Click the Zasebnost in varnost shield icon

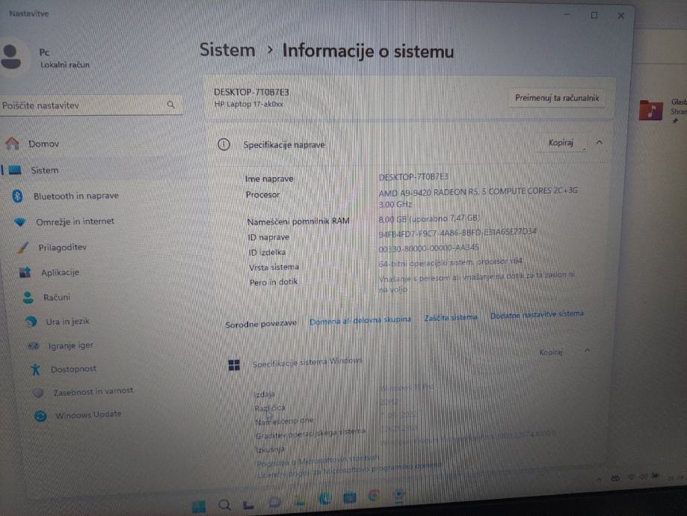(39, 393)
